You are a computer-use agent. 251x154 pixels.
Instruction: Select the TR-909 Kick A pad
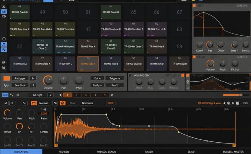click(20, 64)
